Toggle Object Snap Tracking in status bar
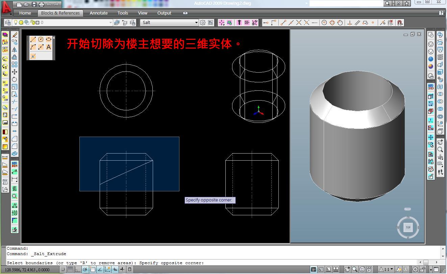The height and width of the screenshot is (274, 447). point(100,270)
